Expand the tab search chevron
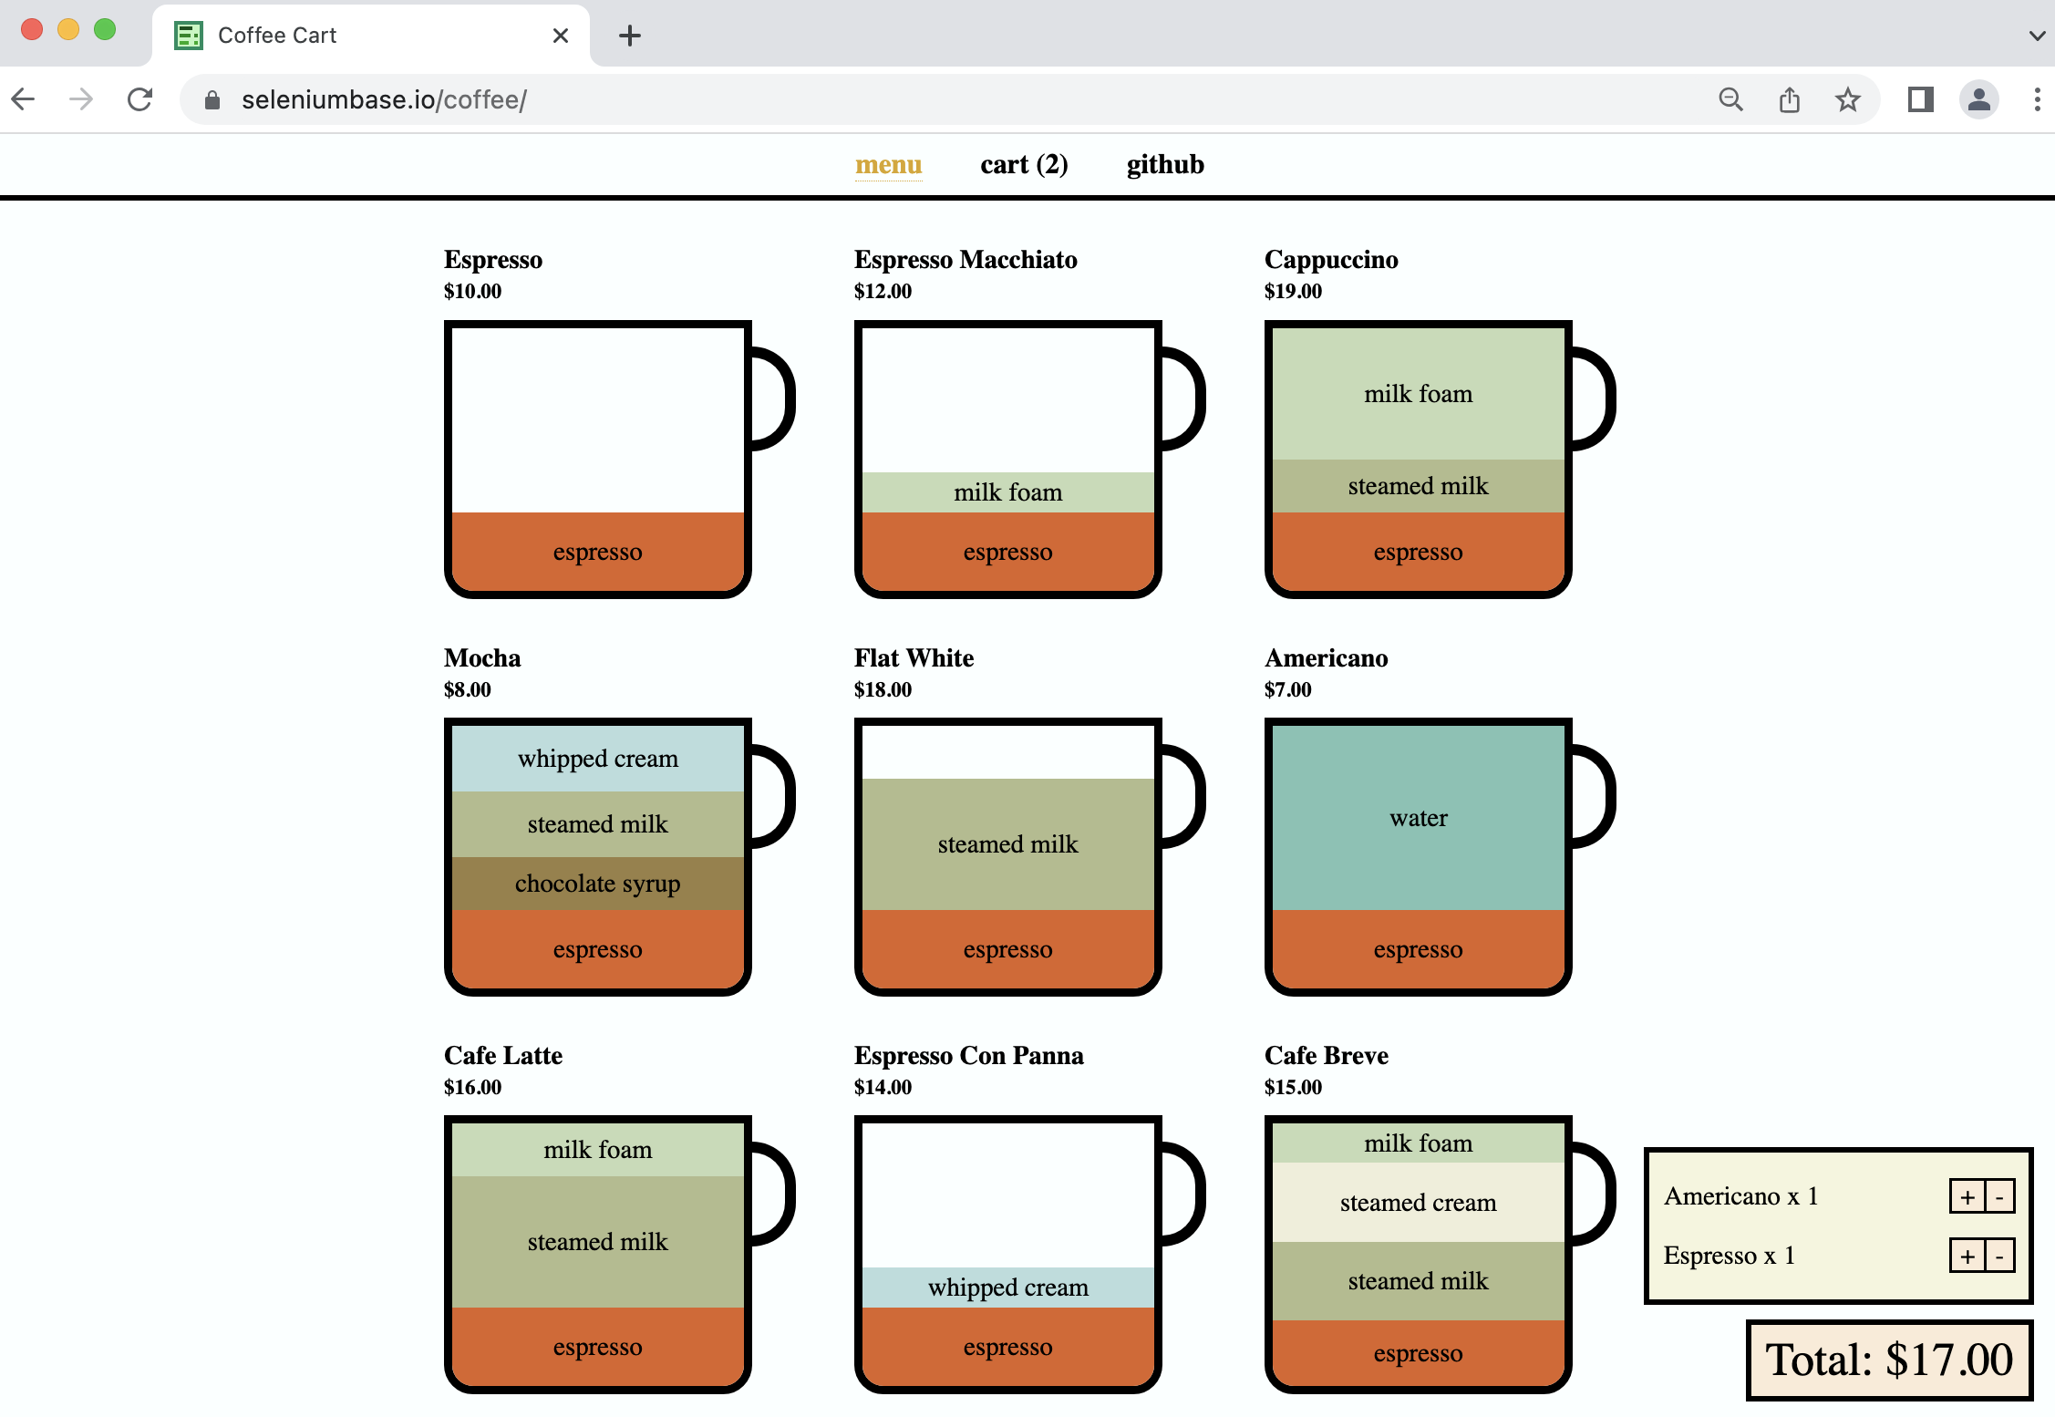Screen dimensions: 2055x1417 click(2036, 36)
